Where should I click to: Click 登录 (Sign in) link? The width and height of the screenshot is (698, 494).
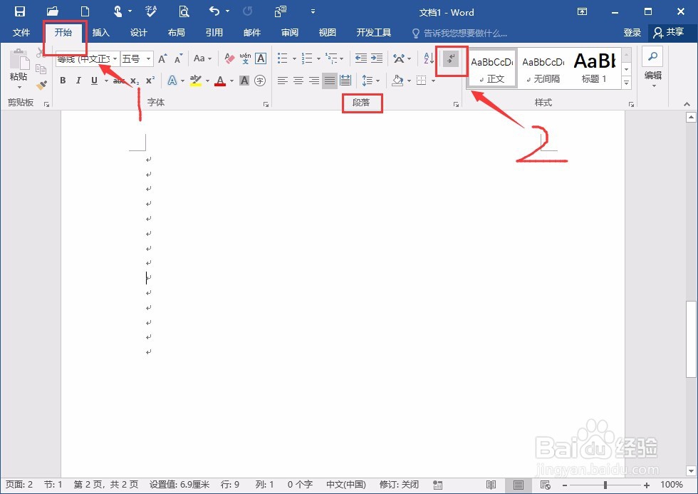click(x=632, y=33)
